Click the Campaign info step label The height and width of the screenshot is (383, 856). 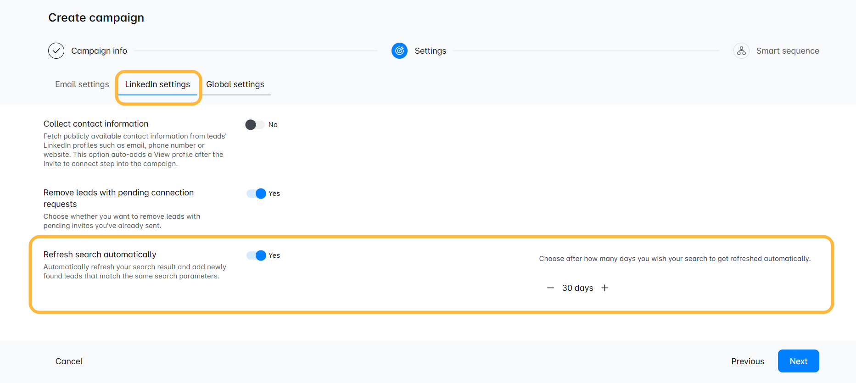click(x=99, y=51)
